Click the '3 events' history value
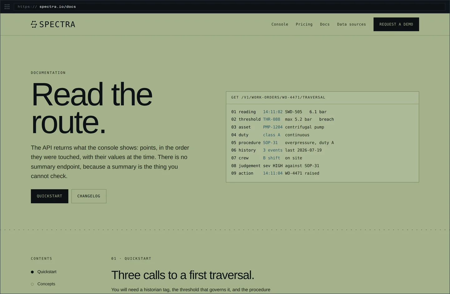The width and height of the screenshot is (450, 294). tap(273, 150)
